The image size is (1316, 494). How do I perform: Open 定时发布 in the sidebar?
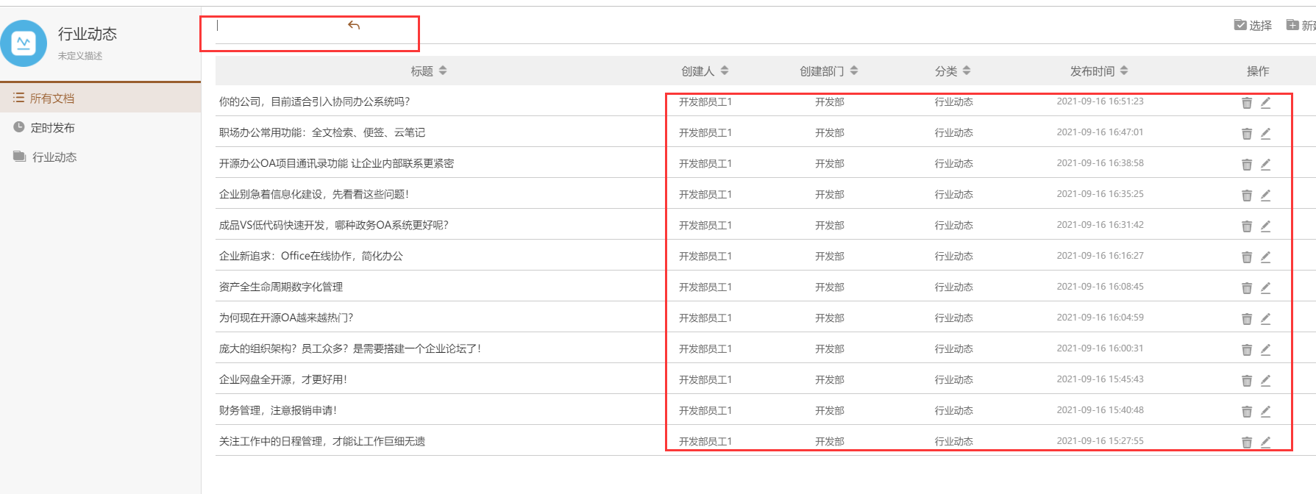[x=52, y=128]
